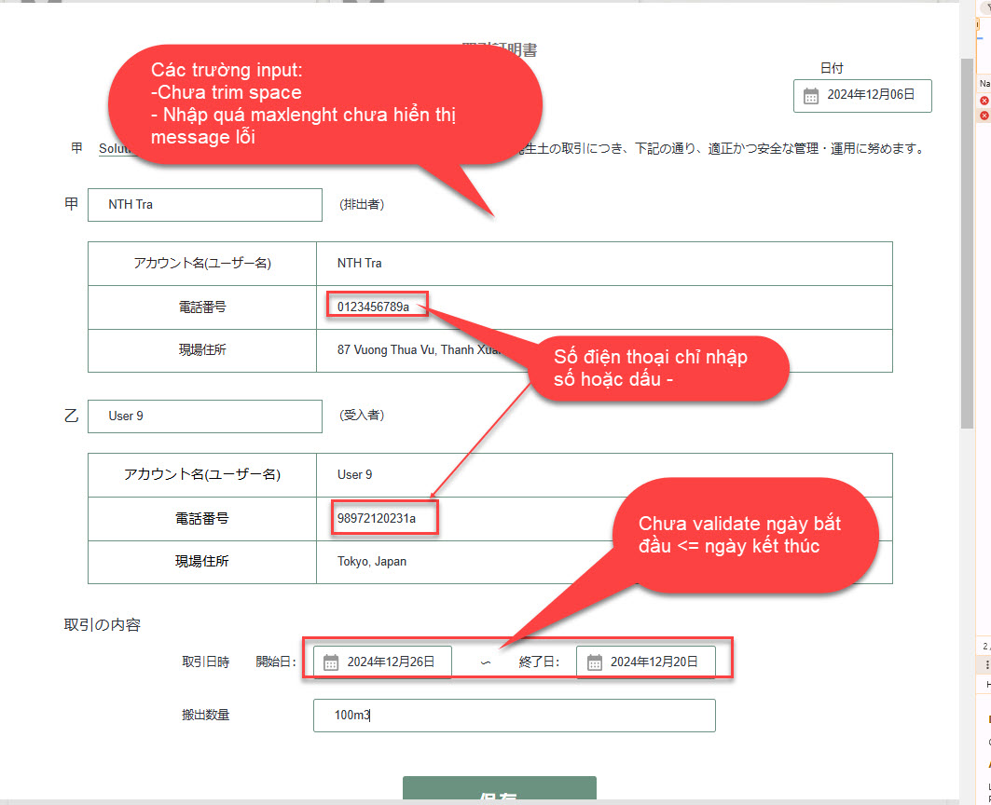Focus the 乙 name field containing User 9

click(204, 416)
